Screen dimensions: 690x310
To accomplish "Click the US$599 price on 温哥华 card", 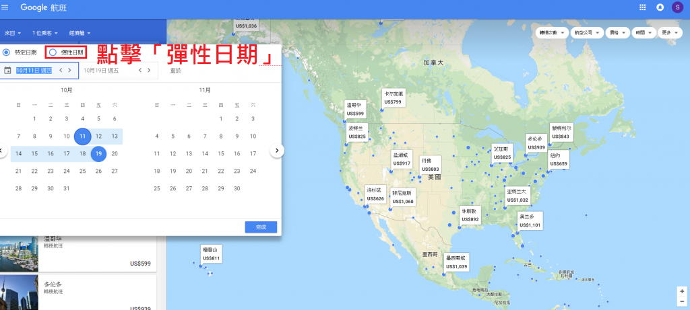I will 140,264.
